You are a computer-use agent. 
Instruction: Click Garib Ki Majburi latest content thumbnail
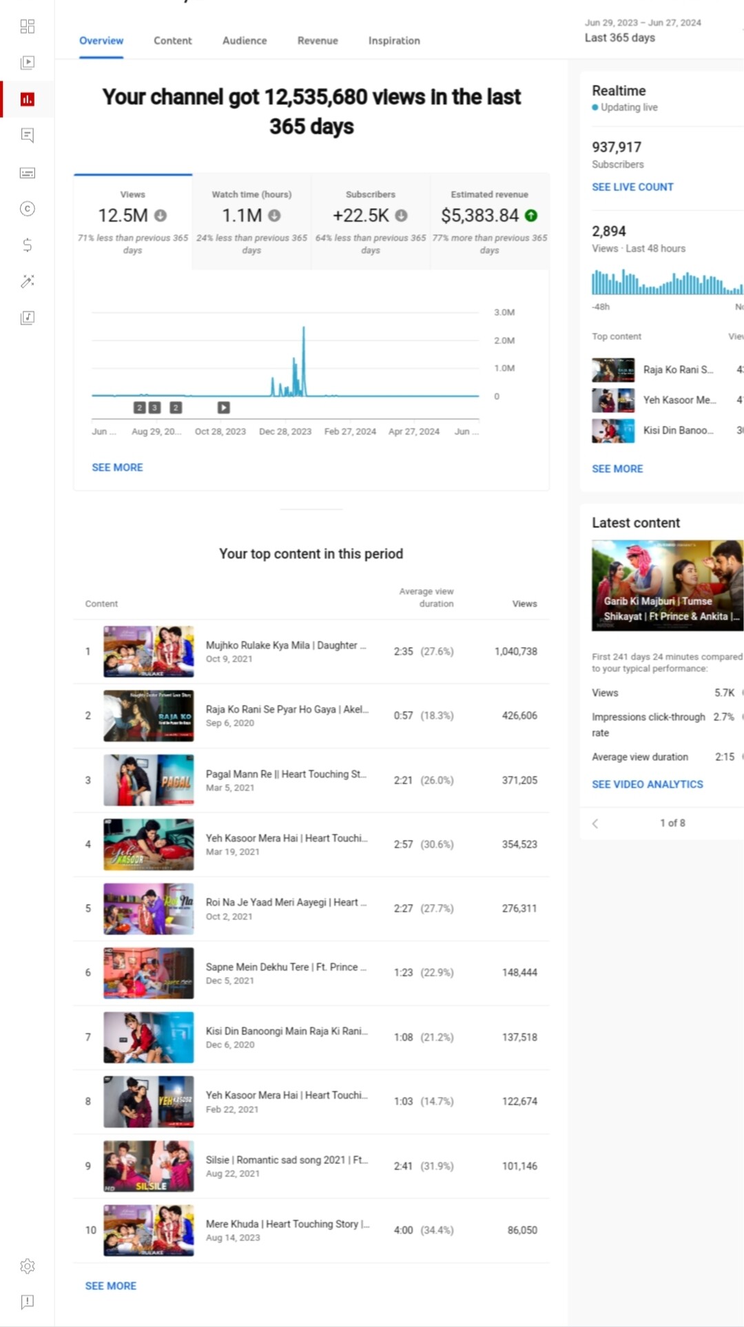pos(668,586)
